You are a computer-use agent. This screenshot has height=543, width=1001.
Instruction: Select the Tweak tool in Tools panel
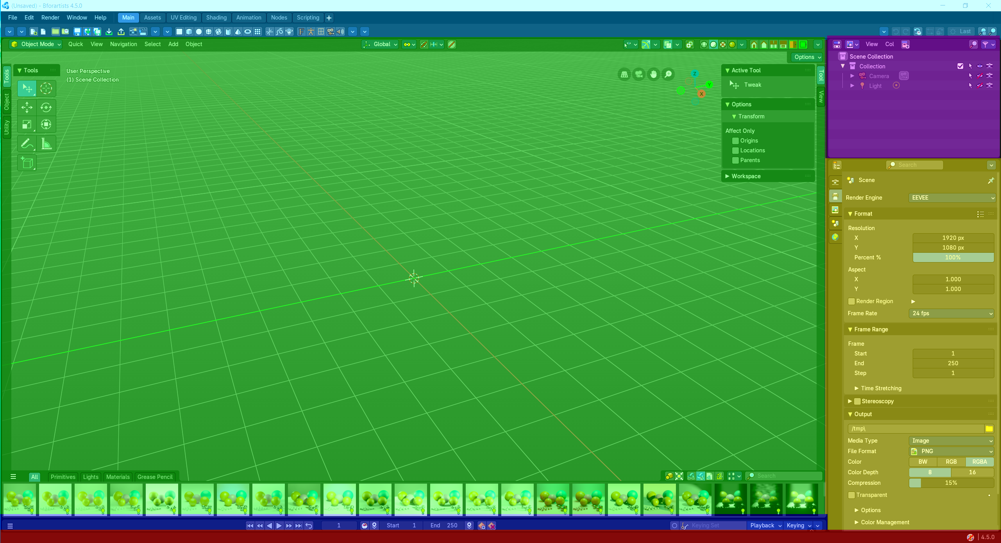[27, 88]
